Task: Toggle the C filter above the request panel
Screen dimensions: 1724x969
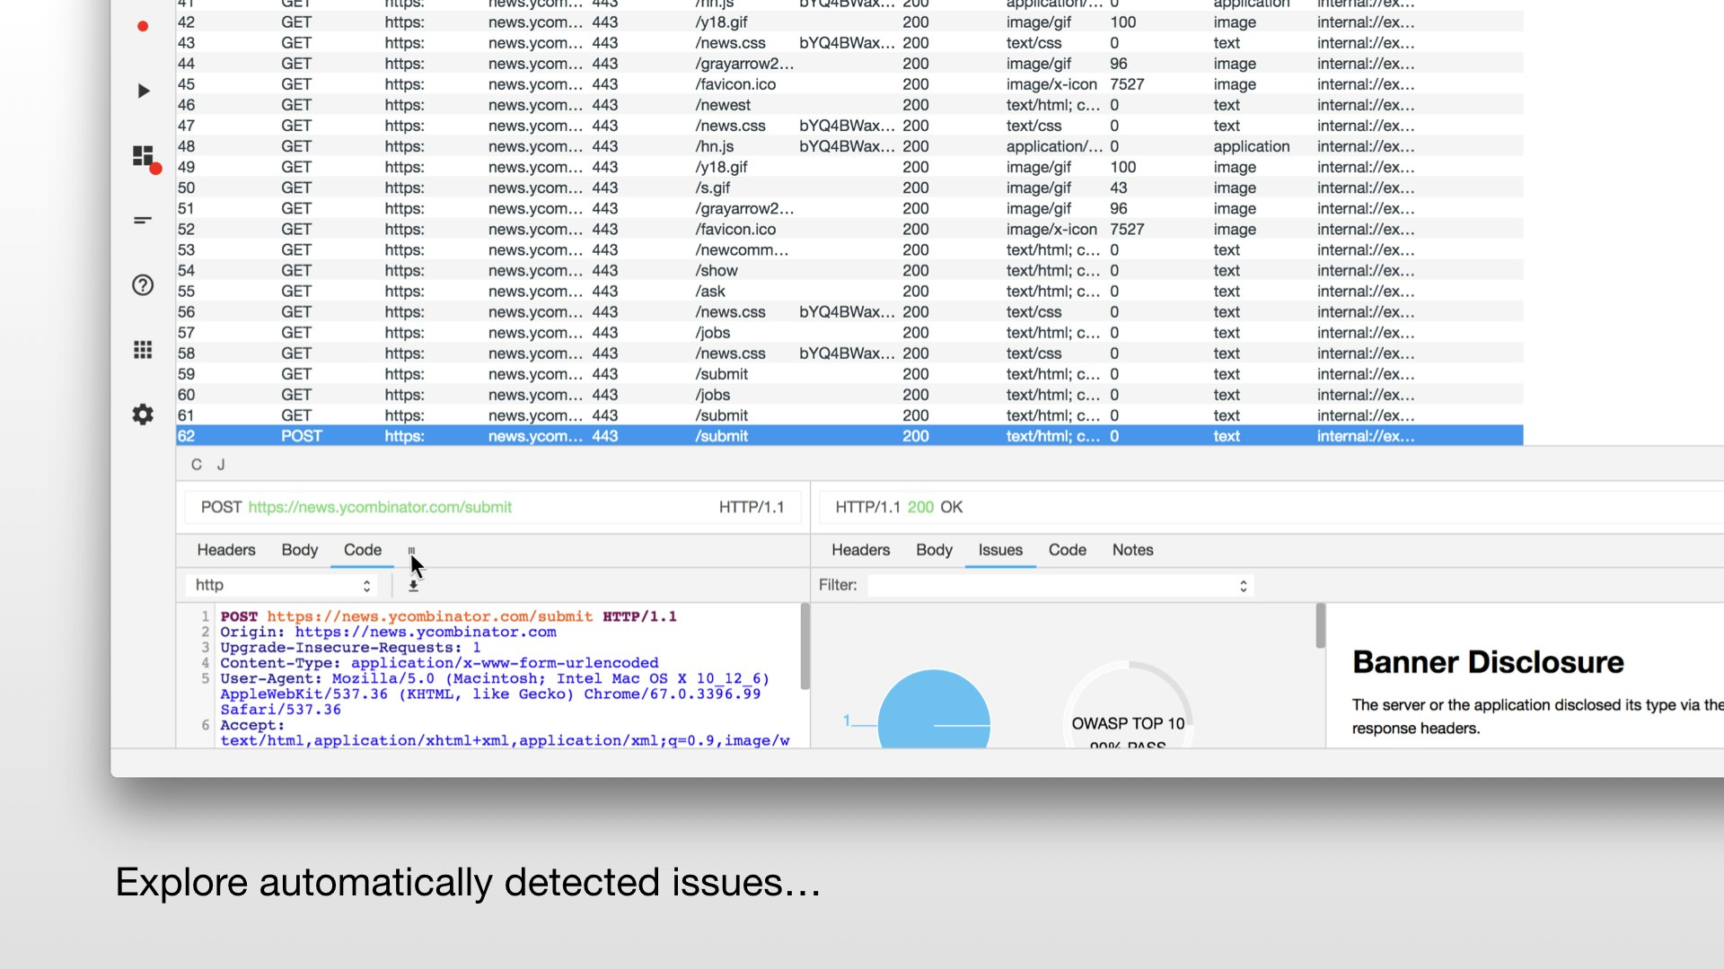Action: (x=196, y=464)
